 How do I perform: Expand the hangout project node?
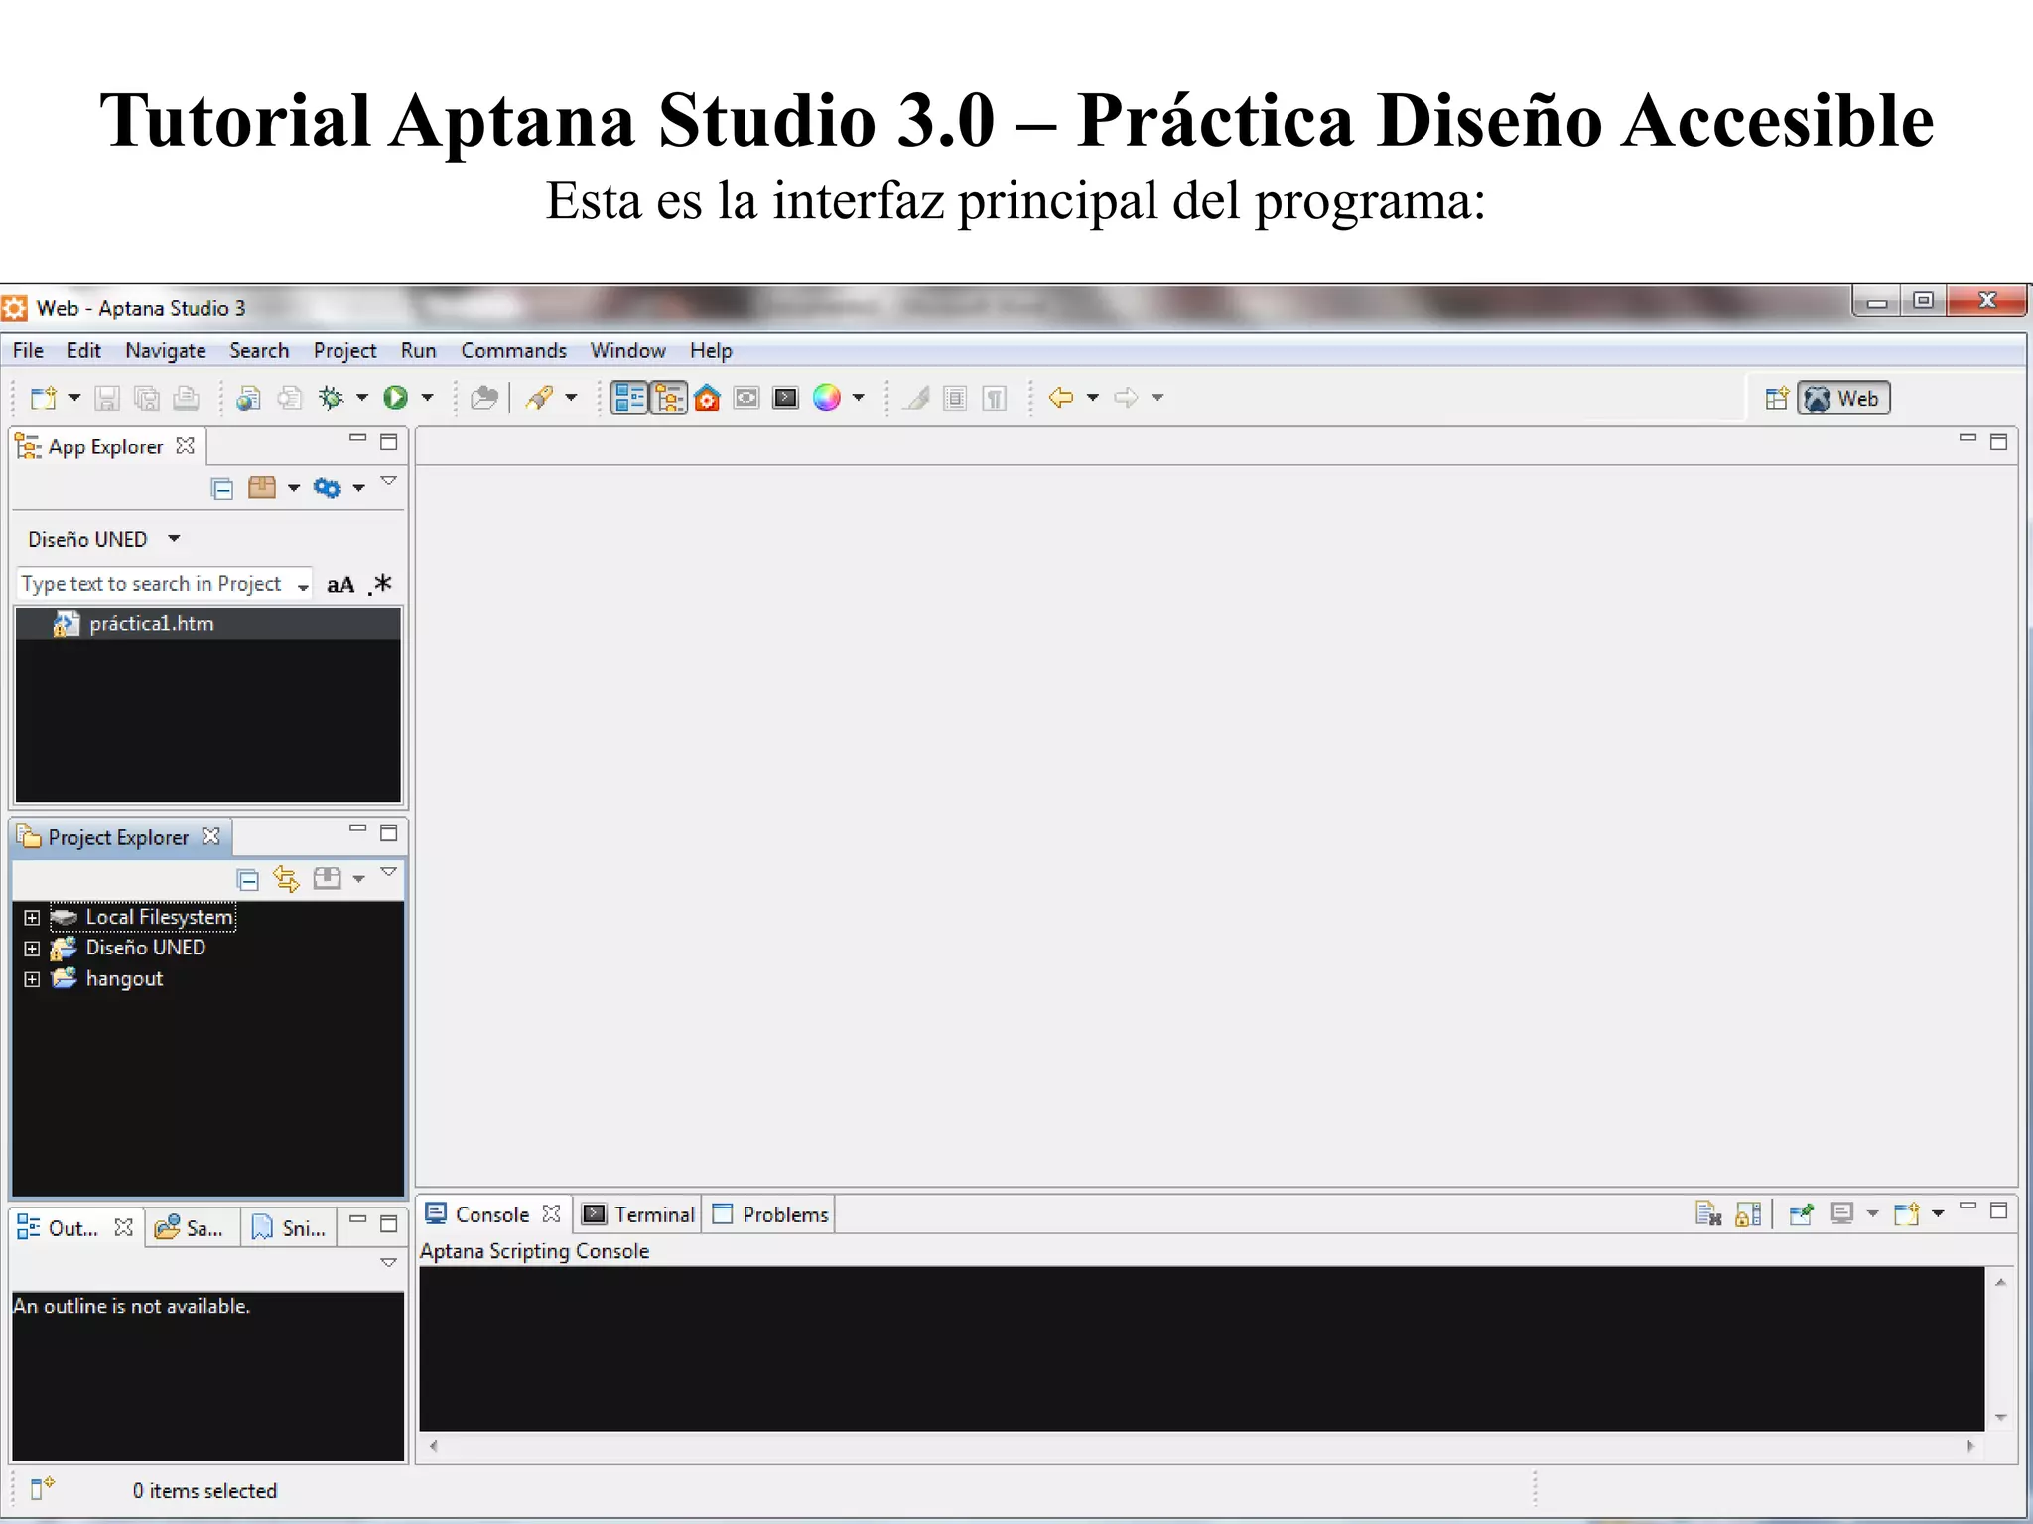[32, 979]
